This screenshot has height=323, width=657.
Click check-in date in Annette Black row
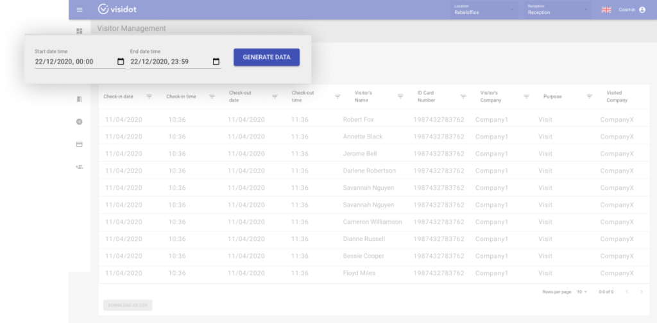124,137
